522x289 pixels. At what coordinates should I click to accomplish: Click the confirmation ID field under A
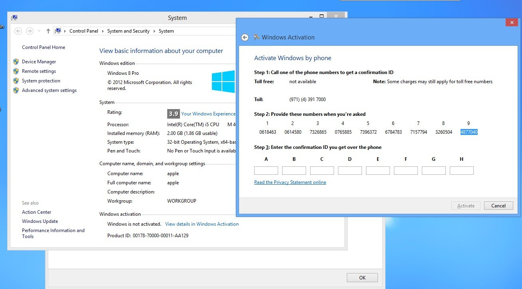click(266, 171)
